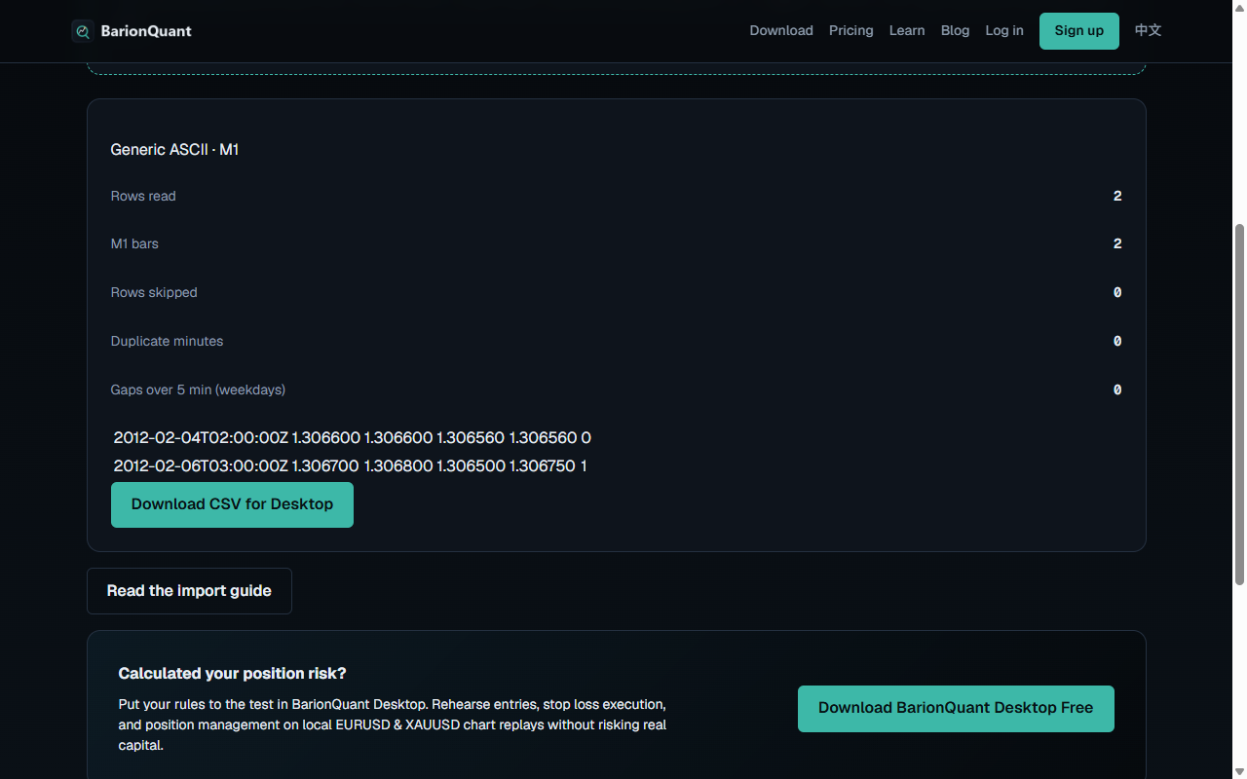Open the Pricing page

click(x=851, y=30)
